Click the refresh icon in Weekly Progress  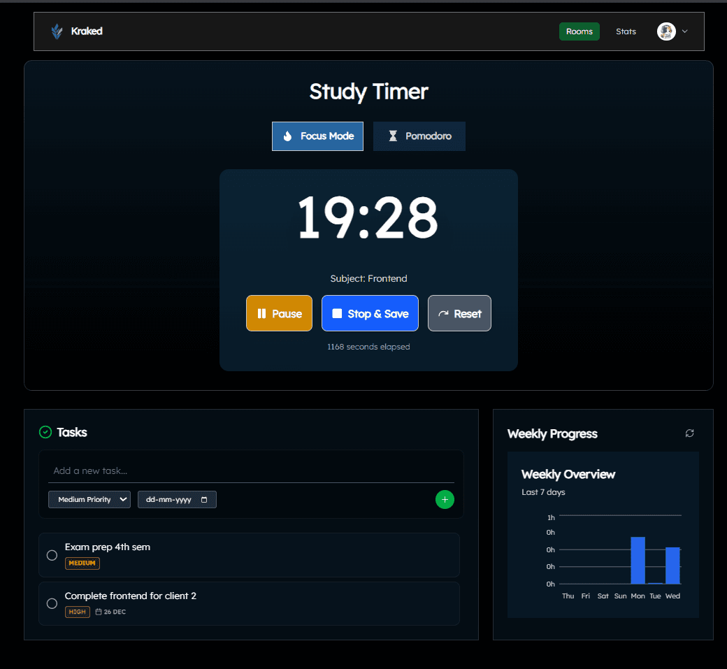click(689, 433)
